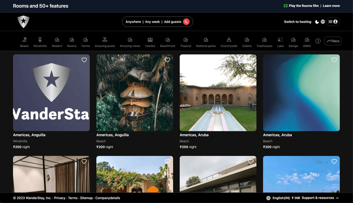This screenshot has width=353, height=203.
Task: Open the Filters panel
Action: pyautogui.click(x=333, y=41)
